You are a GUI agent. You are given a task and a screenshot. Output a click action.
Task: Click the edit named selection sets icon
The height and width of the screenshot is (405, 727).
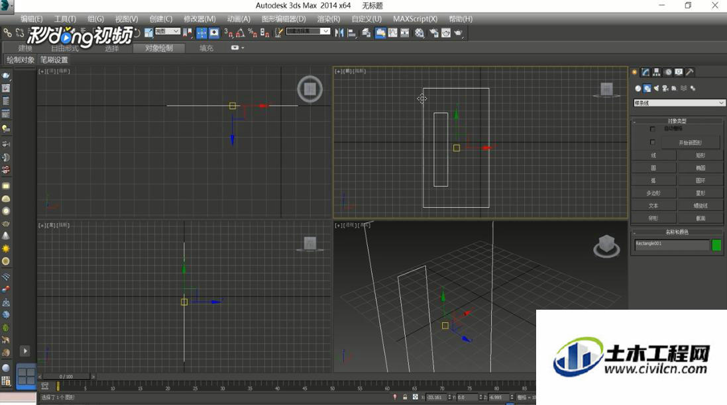point(278,32)
